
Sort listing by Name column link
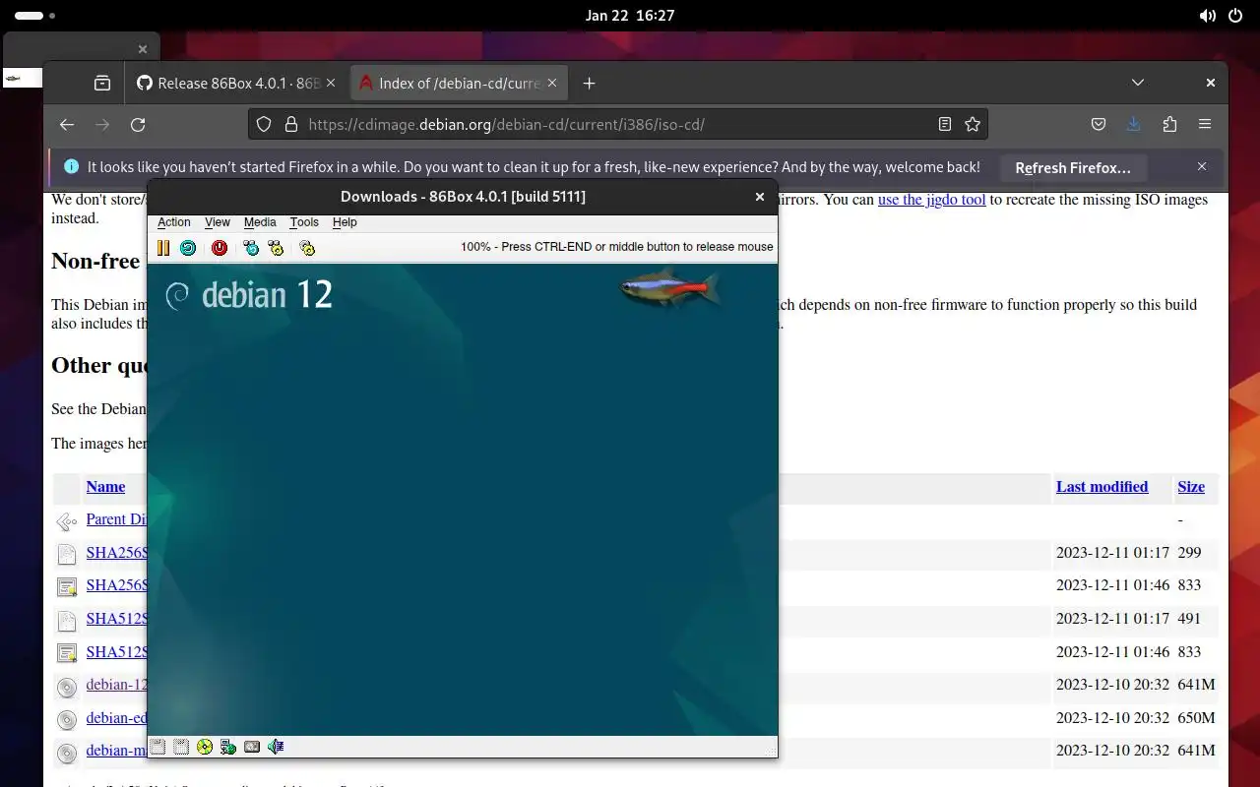click(105, 487)
